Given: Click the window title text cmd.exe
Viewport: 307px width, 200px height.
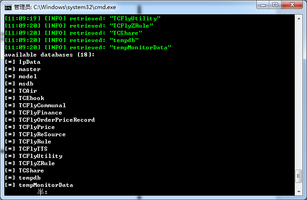Looking at the screenshot, I should click(65, 7).
